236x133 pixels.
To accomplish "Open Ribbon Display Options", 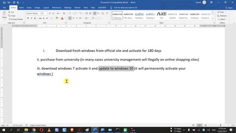I will coord(211,3).
